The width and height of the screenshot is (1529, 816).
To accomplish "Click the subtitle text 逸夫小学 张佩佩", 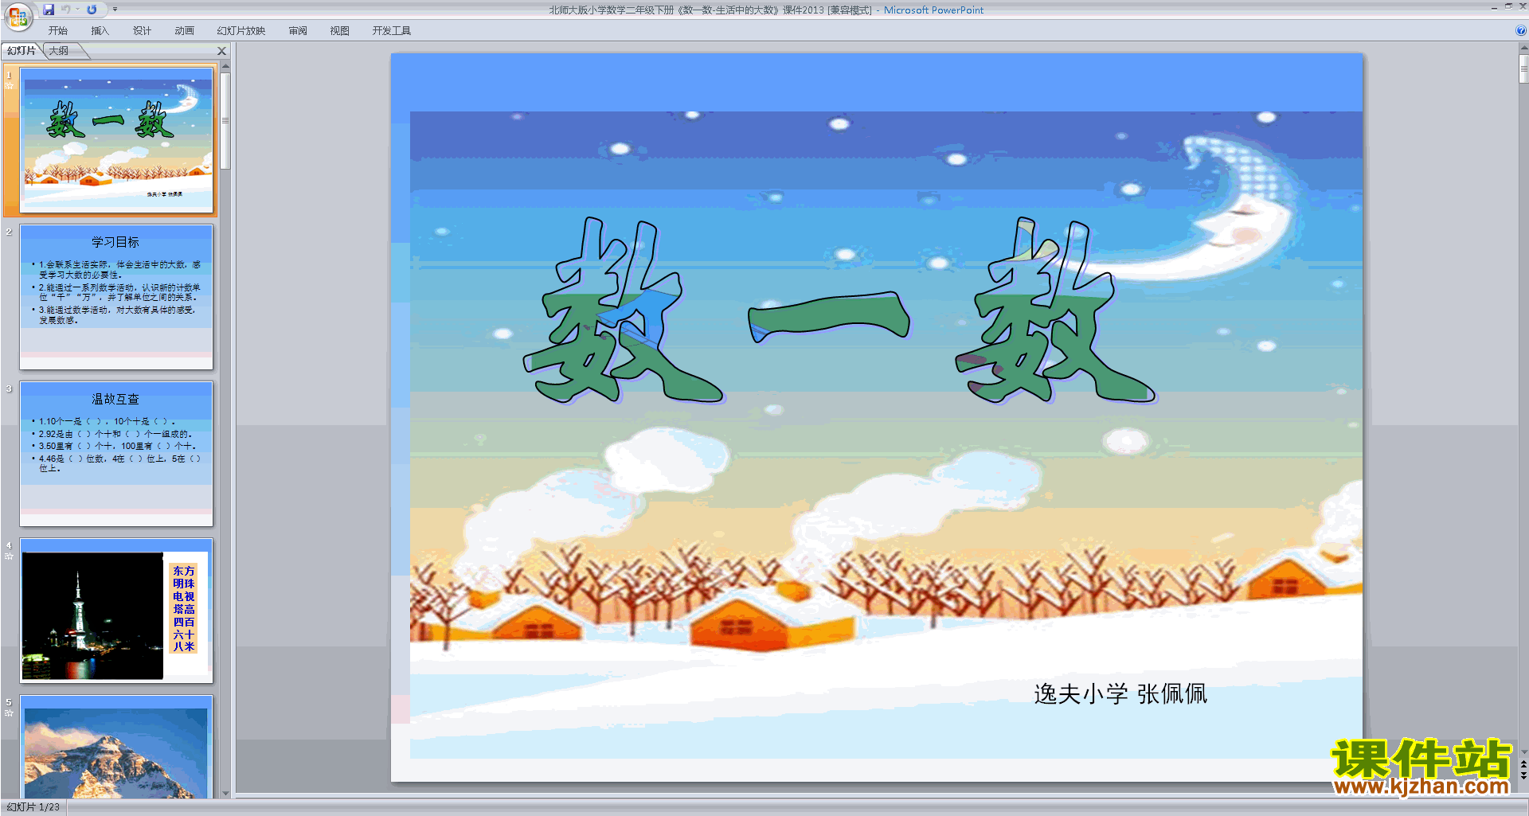I will tap(1120, 694).
